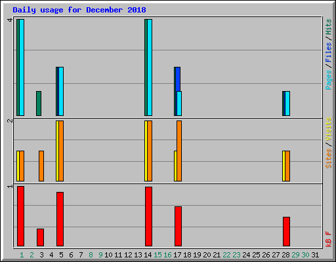Click the y-axis value 2
Viewport: 336px width, 262px height.
[x=10, y=121]
